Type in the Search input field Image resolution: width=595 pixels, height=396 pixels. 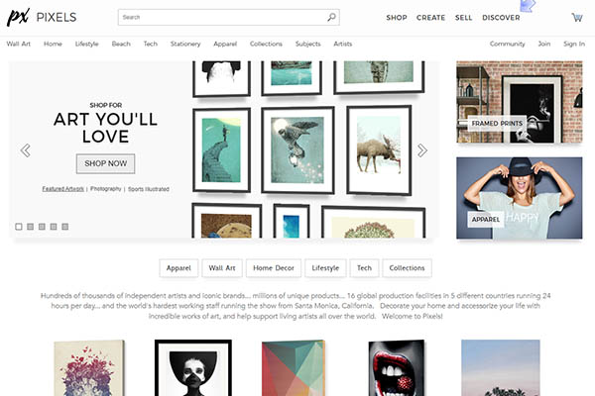[220, 17]
